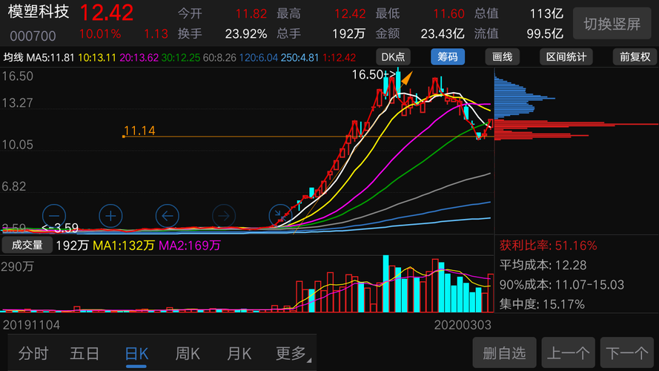Tap the 流值 99.5亿 float value
This screenshot has width=659, height=371.
(x=545, y=33)
